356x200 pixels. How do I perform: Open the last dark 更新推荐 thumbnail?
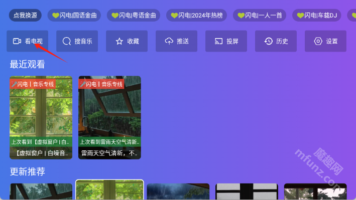coord(315,191)
